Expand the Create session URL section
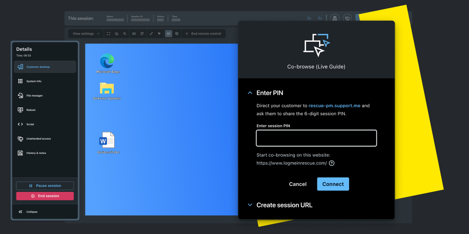The image size is (469, 234). (250, 205)
